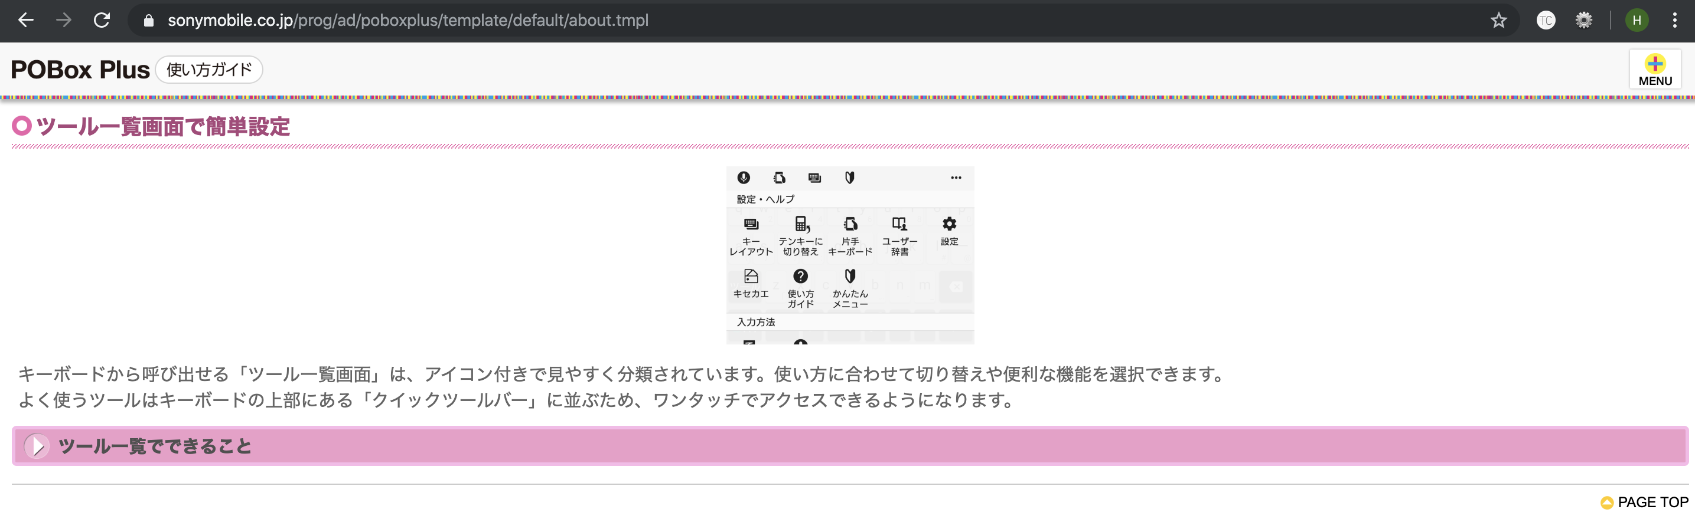Click the PAGE TOP up-arrow icon
The image size is (1695, 519).
[x=1607, y=503]
